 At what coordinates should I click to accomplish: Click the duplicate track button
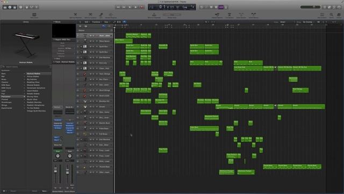[86, 26]
